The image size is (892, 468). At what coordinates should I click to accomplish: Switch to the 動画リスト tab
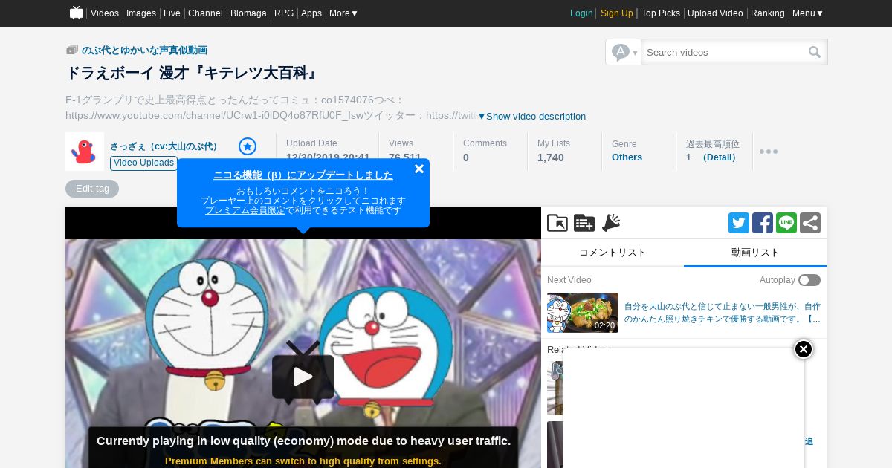pyautogui.click(x=755, y=253)
